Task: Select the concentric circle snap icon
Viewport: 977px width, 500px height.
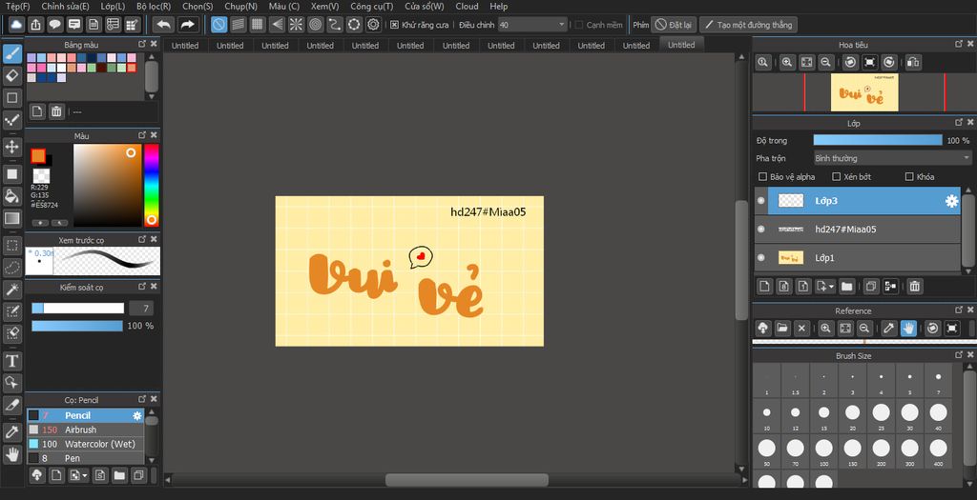Action: click(x=315, y=24)
